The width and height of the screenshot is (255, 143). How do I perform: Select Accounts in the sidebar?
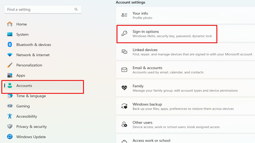pos(43,85)
